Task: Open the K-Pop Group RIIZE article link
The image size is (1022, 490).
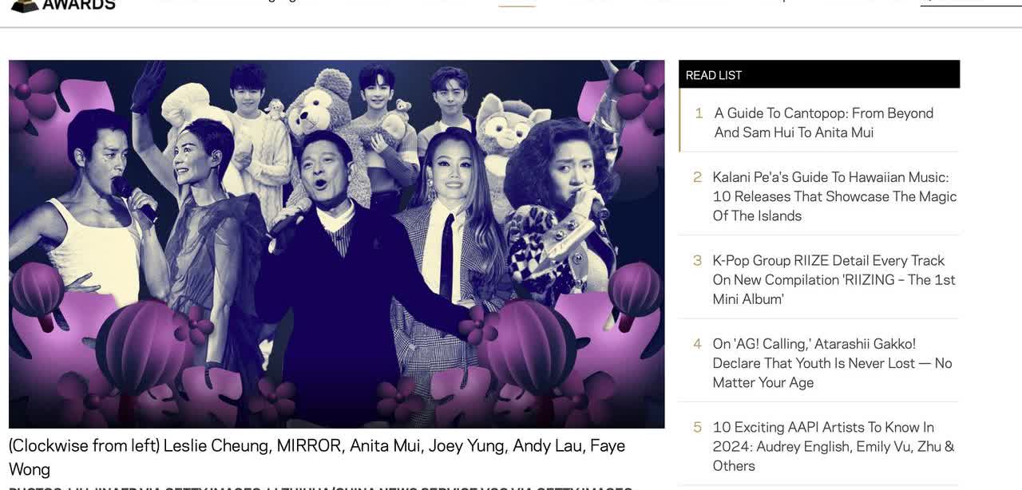Action: point(834,279)
